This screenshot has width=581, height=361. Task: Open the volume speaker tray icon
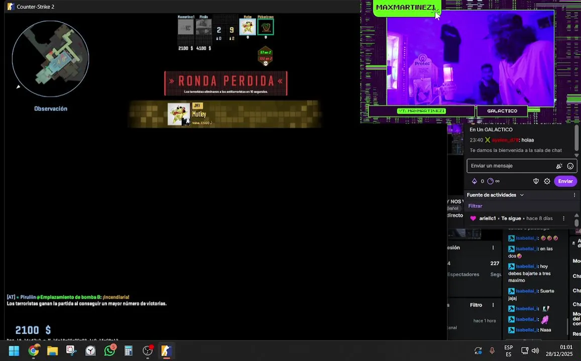pos(535,350)
